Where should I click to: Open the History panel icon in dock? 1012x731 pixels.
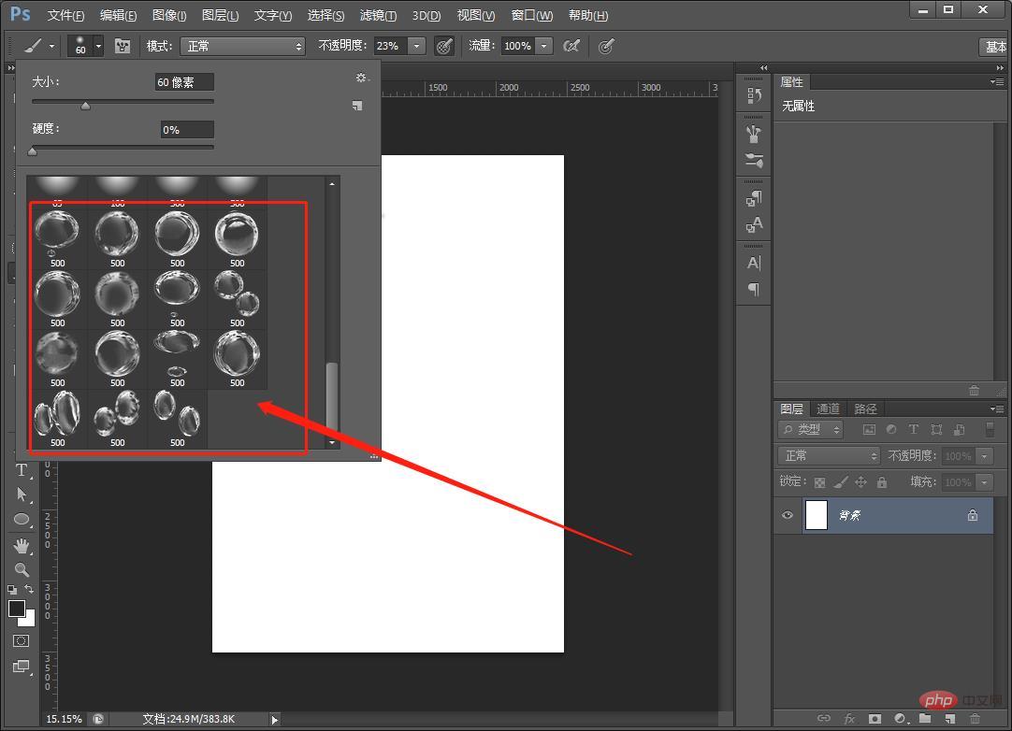[754, 96]
